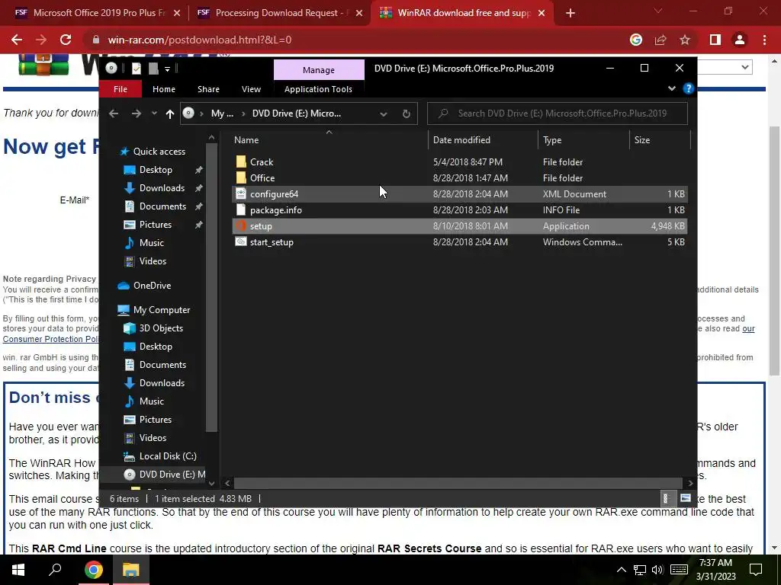Click the Chrome address bar URL
The width and height of the screenshot is (781, 585).
point(199,40)
